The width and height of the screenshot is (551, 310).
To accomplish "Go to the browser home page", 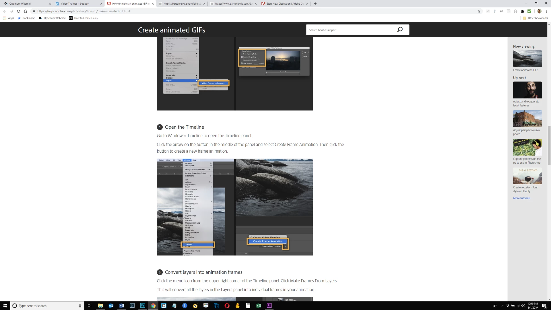I will [x=25, y=11].
